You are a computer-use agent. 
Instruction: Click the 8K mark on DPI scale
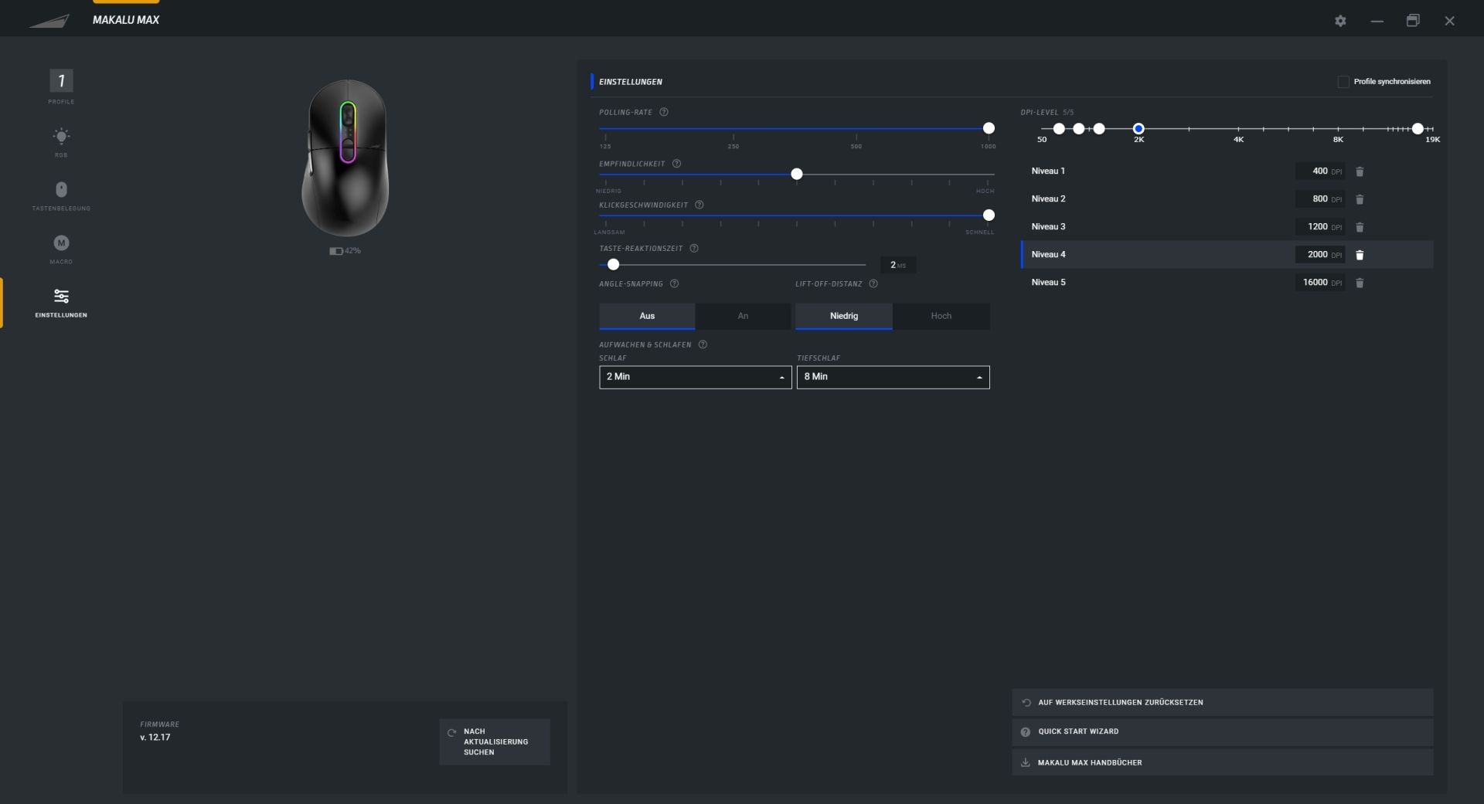pyautogui.click(x=1338, y=140)
